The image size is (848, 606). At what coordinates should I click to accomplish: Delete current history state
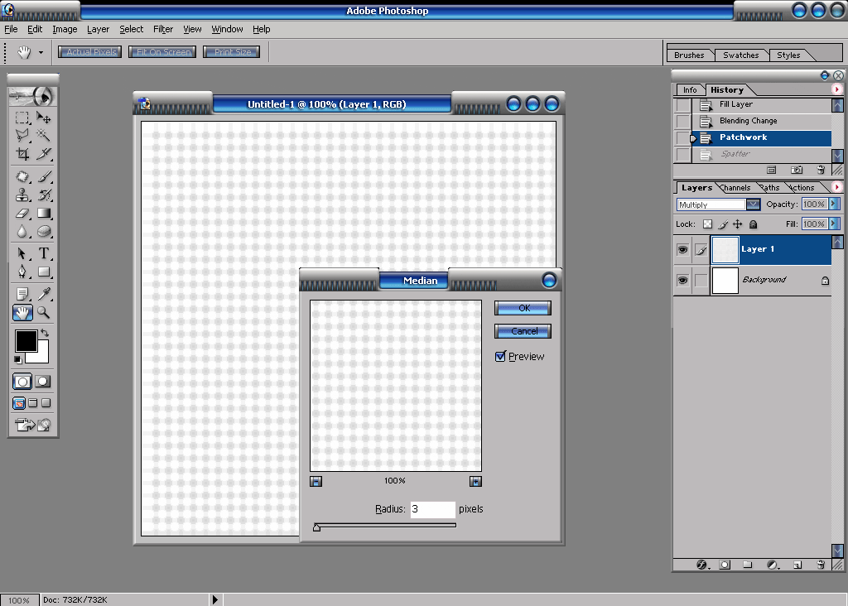click(821, 171)
